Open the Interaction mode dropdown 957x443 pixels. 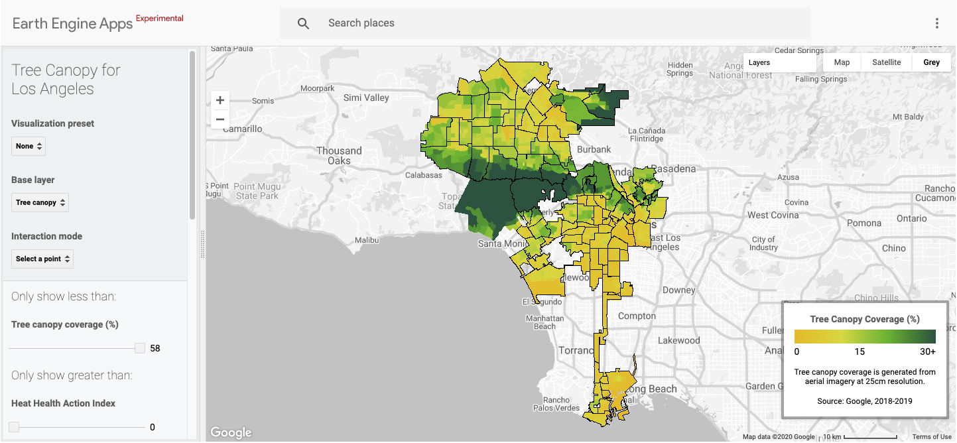click(x=42, y=259)
